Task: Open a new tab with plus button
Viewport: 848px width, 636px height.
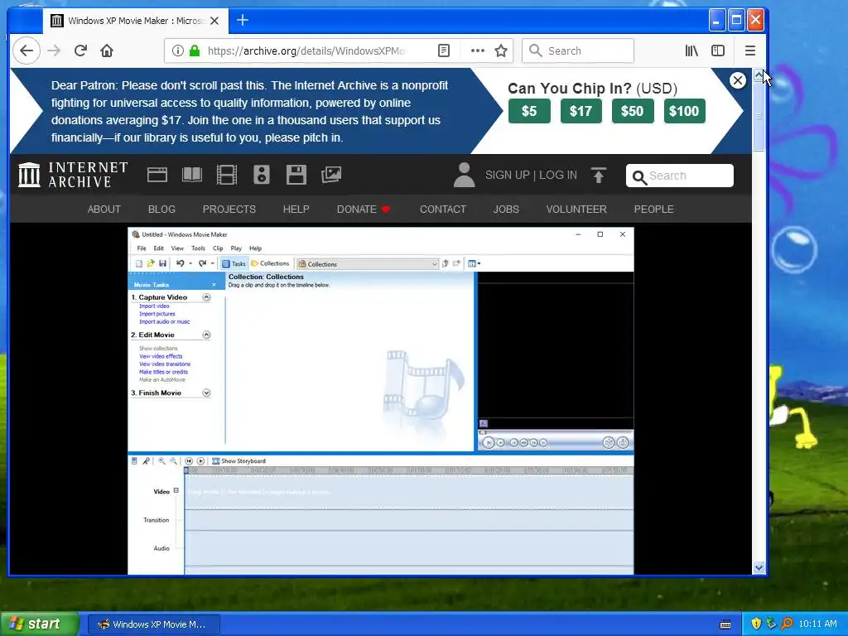Action: click(243, 21)
